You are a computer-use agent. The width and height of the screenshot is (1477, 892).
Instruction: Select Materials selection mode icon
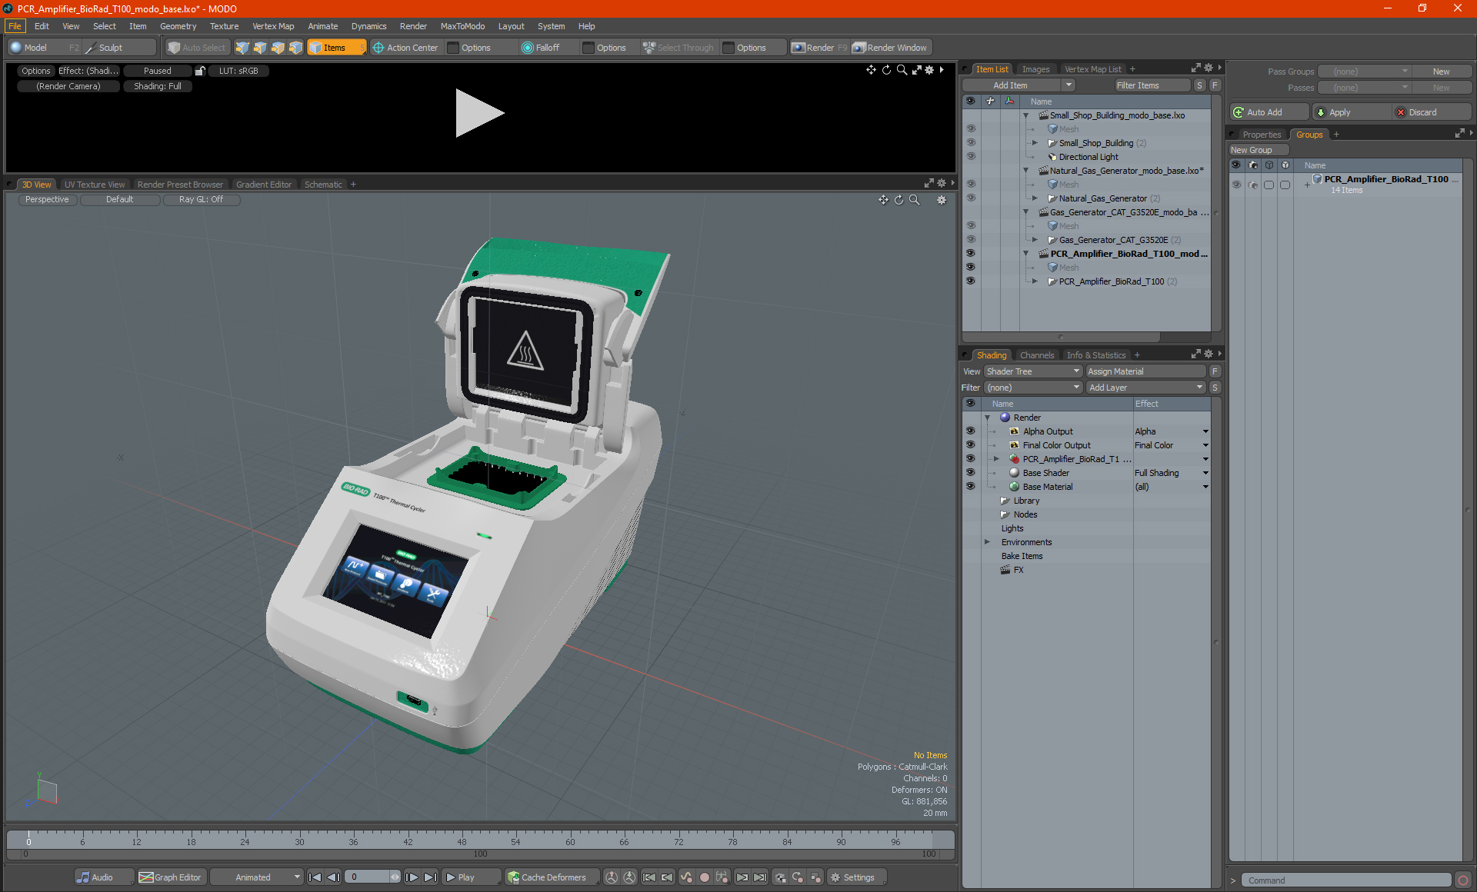point(295,48)
